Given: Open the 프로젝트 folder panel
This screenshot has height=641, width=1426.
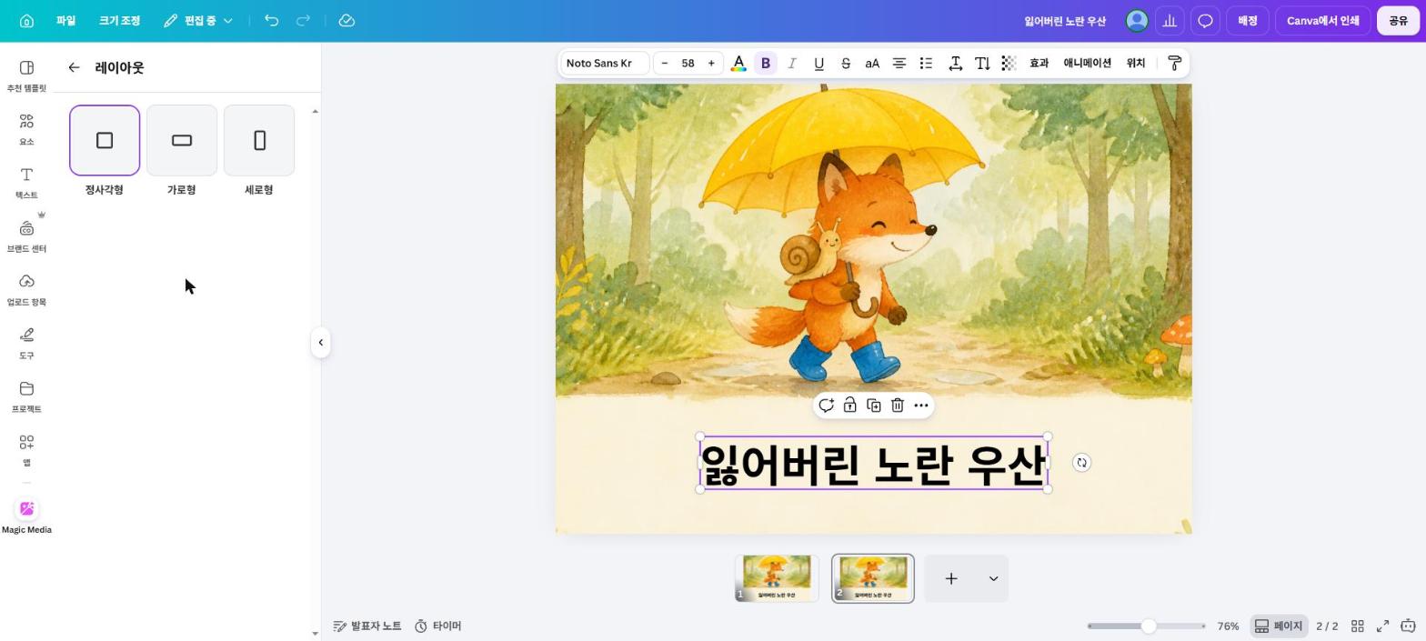Looking at the screenshot, I should [x=26, y=397].
